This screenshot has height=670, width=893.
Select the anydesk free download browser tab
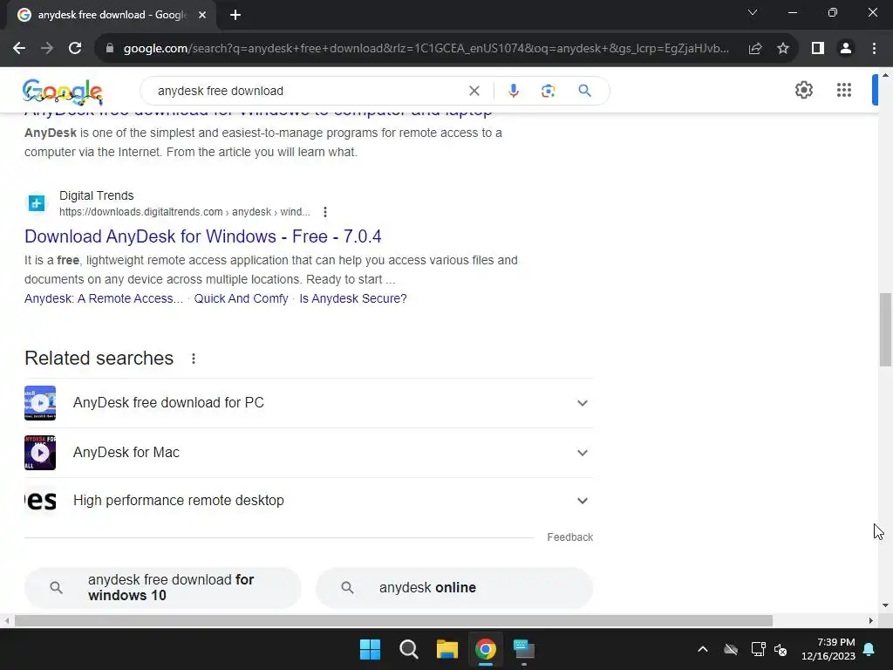111,15
